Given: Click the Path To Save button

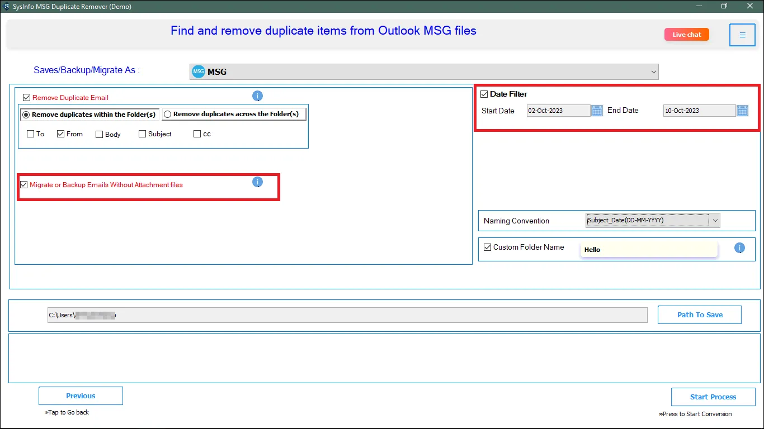Looking at the screenshot, I should tap(699, 315).
